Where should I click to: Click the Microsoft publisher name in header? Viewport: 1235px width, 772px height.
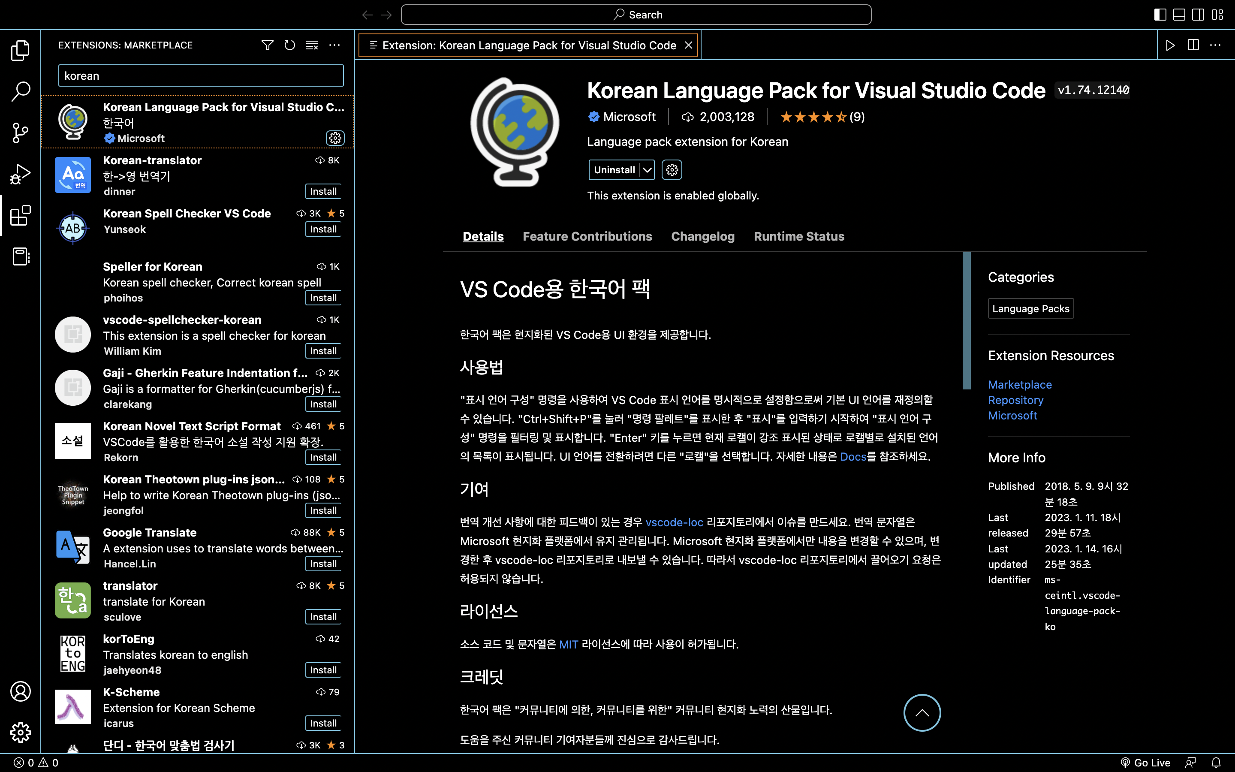tap(629, 117)
